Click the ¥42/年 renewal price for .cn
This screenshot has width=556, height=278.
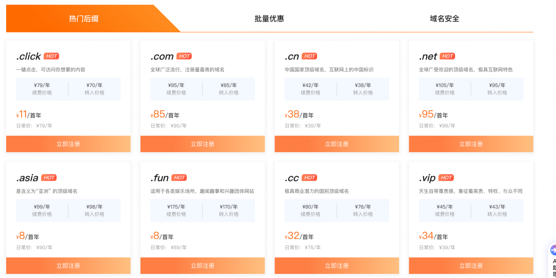coord(310,85)
